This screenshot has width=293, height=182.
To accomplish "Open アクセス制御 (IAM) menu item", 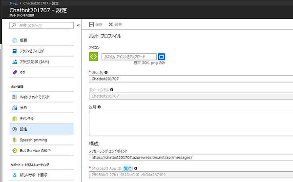I will (x=42, y=62).
